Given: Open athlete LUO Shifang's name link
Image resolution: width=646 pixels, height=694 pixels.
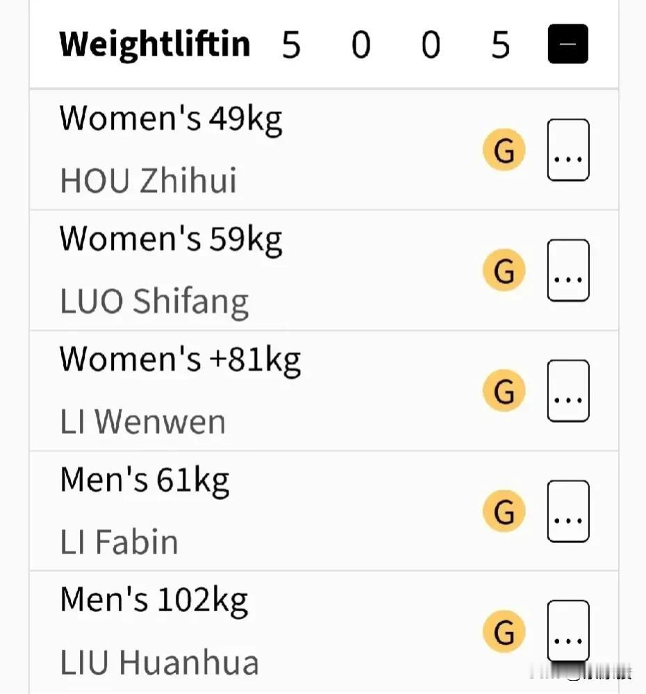Looking at the screenshot, I should pos(154,302).
